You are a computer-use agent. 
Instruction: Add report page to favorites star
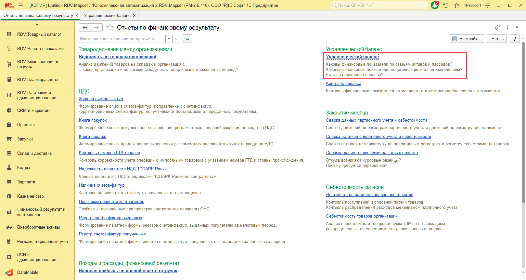pyautogui.click(x=110, y=28)
